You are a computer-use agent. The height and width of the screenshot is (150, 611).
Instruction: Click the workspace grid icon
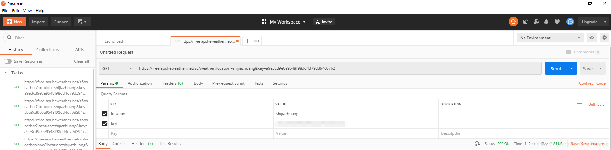264,22
